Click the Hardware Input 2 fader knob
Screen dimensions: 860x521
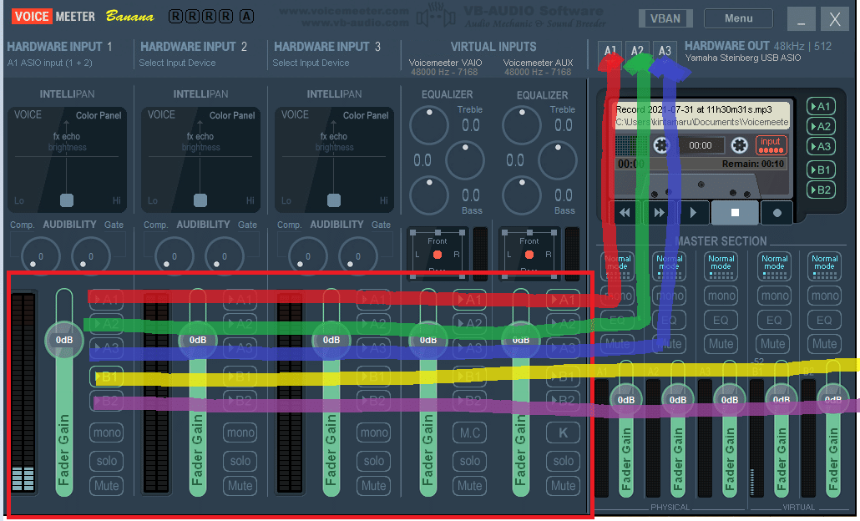pyautogui.click(x=197, y=340)
